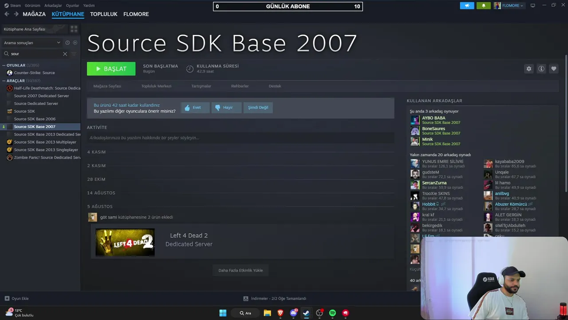Image resolution: width=568 pixels, height=320 pixels.
Task: Open the Görünüm menu
Action: coord(32,5)
